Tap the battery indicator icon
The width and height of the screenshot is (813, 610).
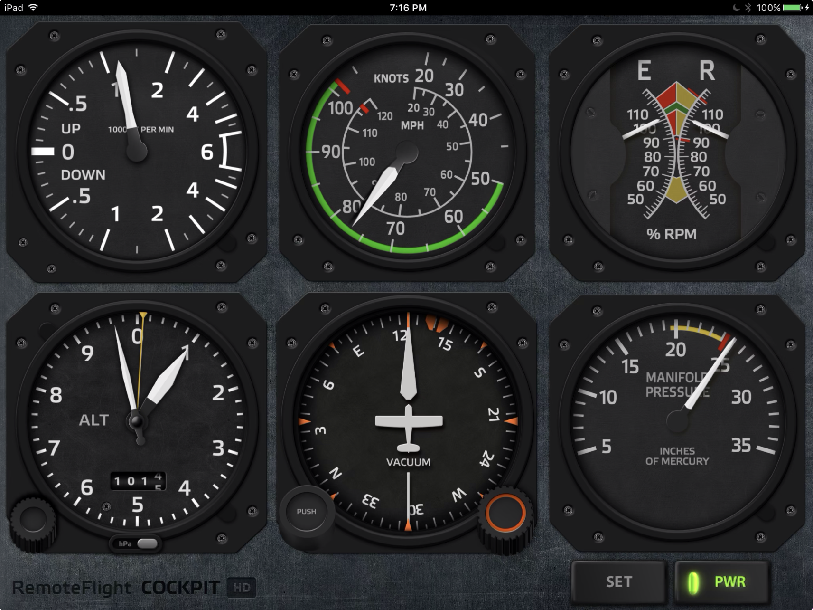pos(792,8)
